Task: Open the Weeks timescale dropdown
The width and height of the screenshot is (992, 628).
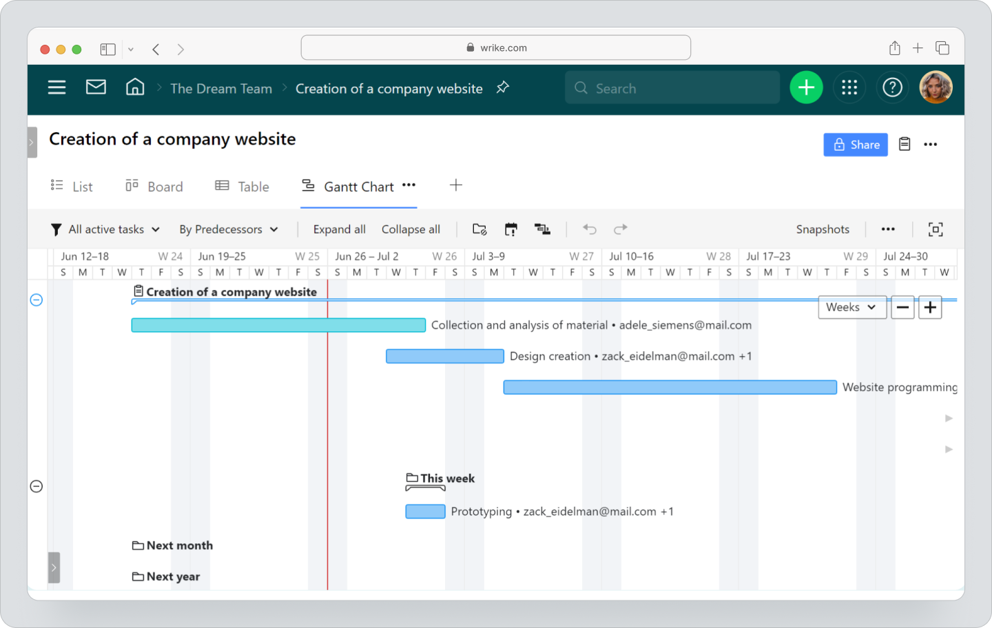Action: 852,307
